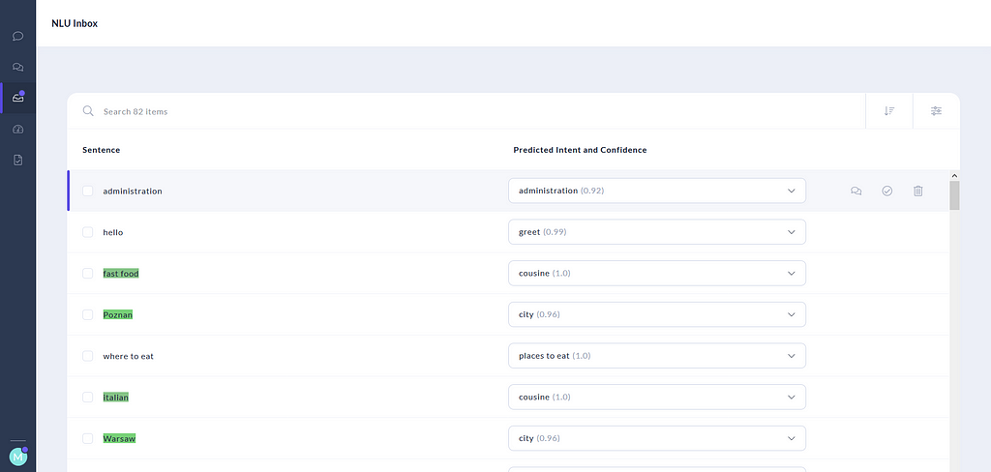Click the list scrollbar up arrow
Viewport: 991px width, 472px height.
(954, 176)
